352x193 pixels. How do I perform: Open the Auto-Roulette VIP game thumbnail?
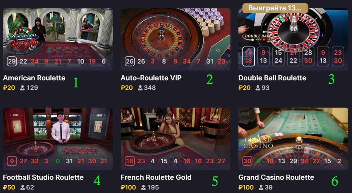tap(176, 39)
